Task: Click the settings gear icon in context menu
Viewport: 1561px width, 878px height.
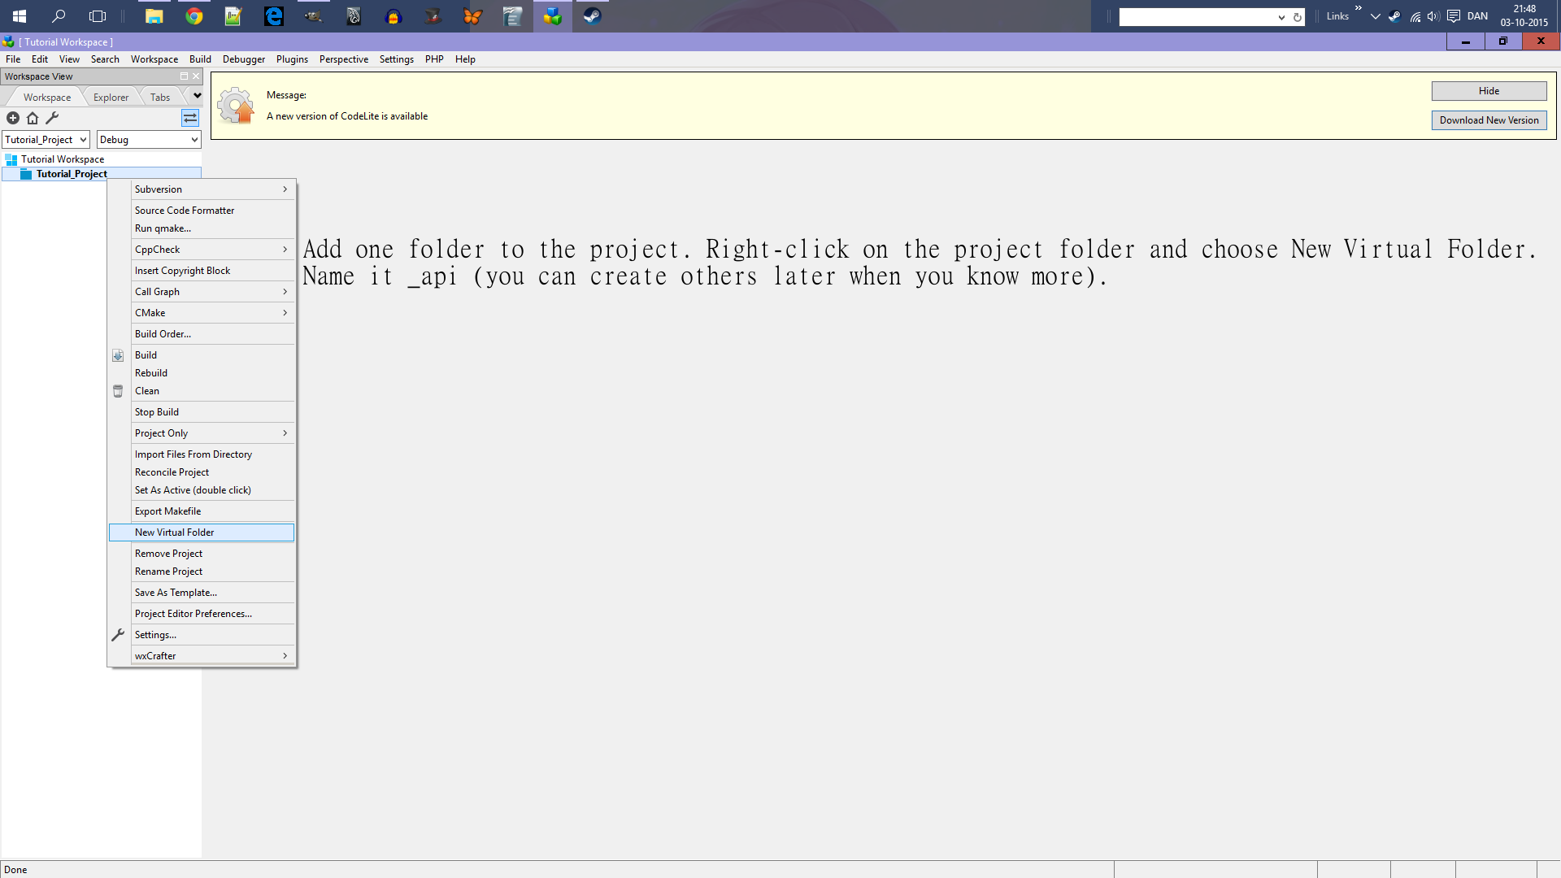Action: (118, 633)
